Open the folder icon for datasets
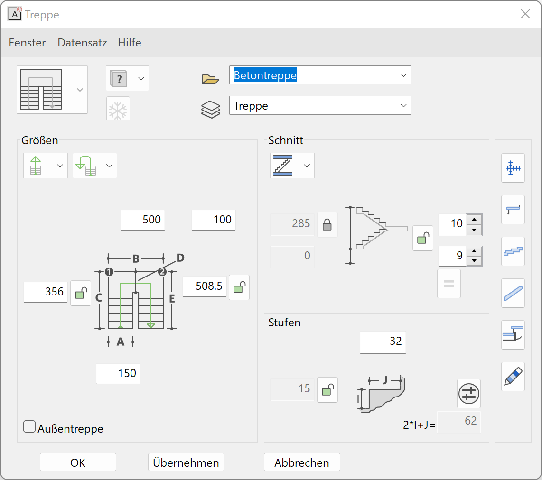542x480 pixels. (x=211, y=79)
